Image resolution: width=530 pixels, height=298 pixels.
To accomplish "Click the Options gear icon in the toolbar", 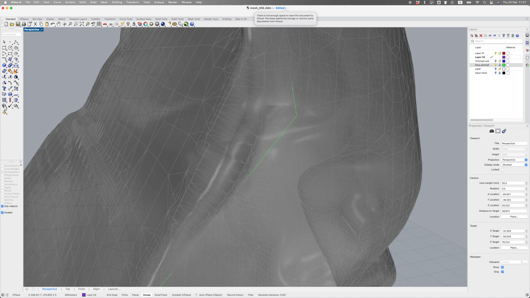I will point(175,24).
